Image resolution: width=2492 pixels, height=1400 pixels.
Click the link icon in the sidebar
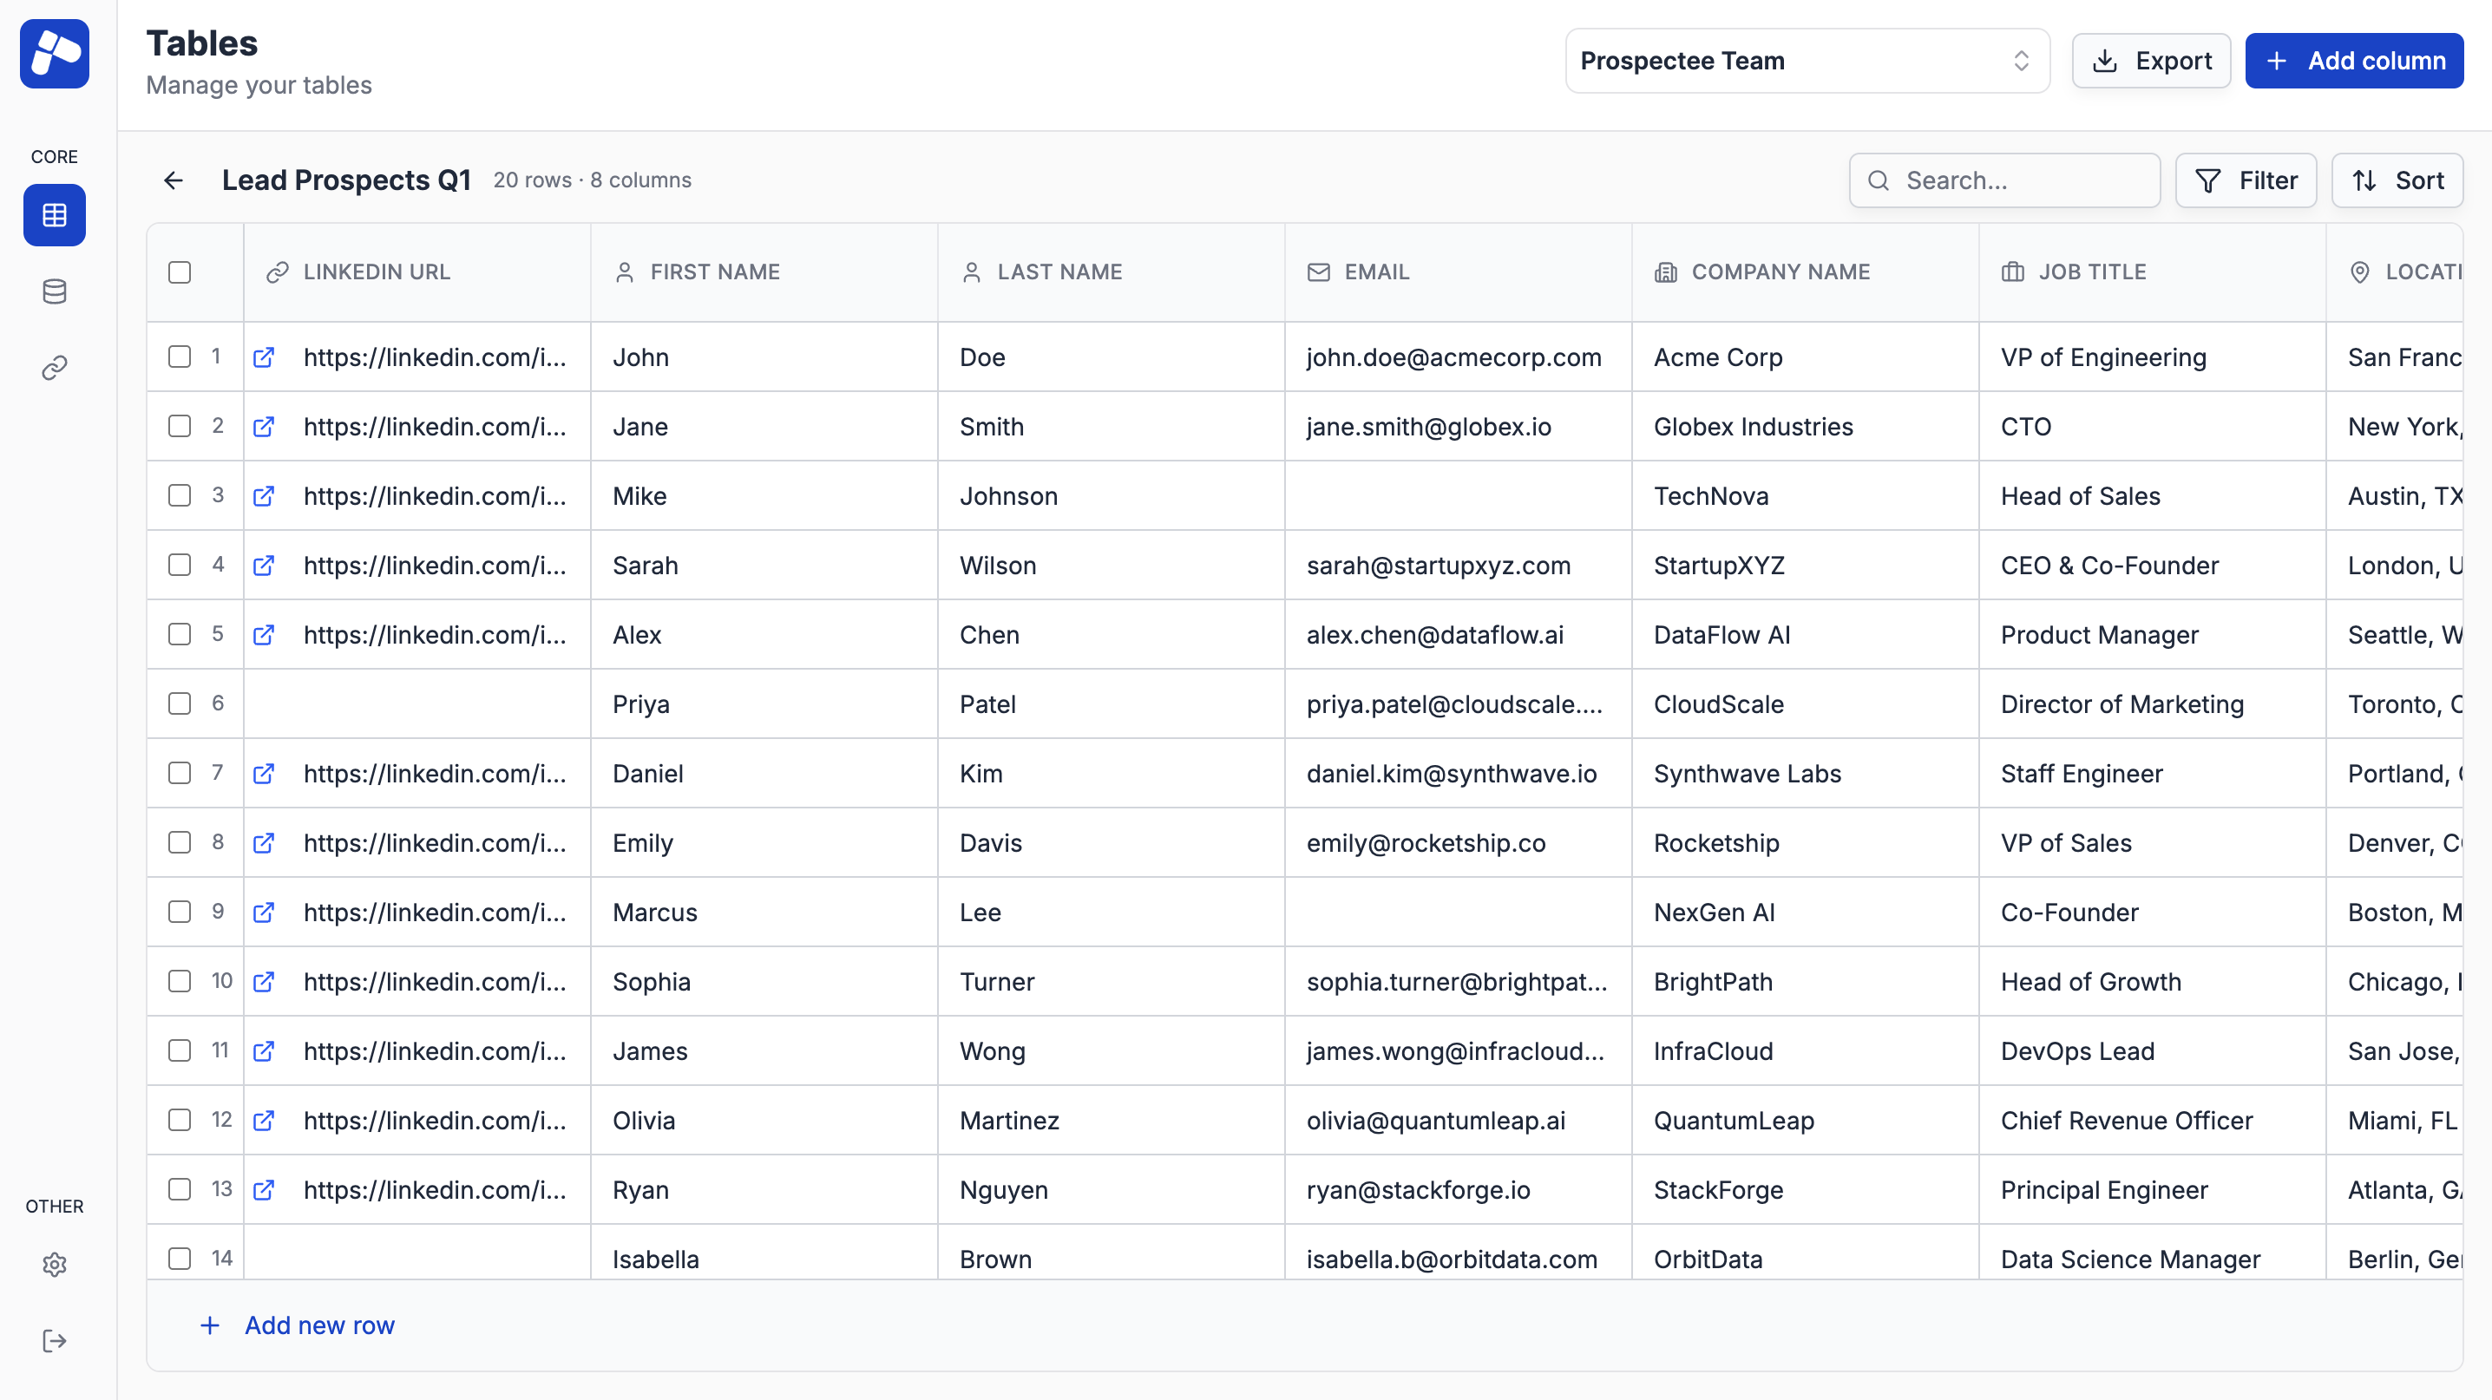click(x=54, y=368)
